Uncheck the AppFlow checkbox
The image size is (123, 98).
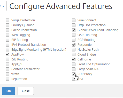click(x=7, y=55)
